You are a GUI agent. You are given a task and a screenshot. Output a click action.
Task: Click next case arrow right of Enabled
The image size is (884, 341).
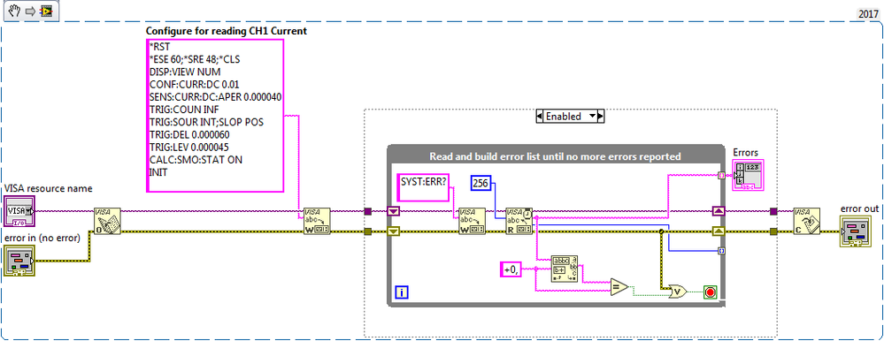[x=601, y=117]
